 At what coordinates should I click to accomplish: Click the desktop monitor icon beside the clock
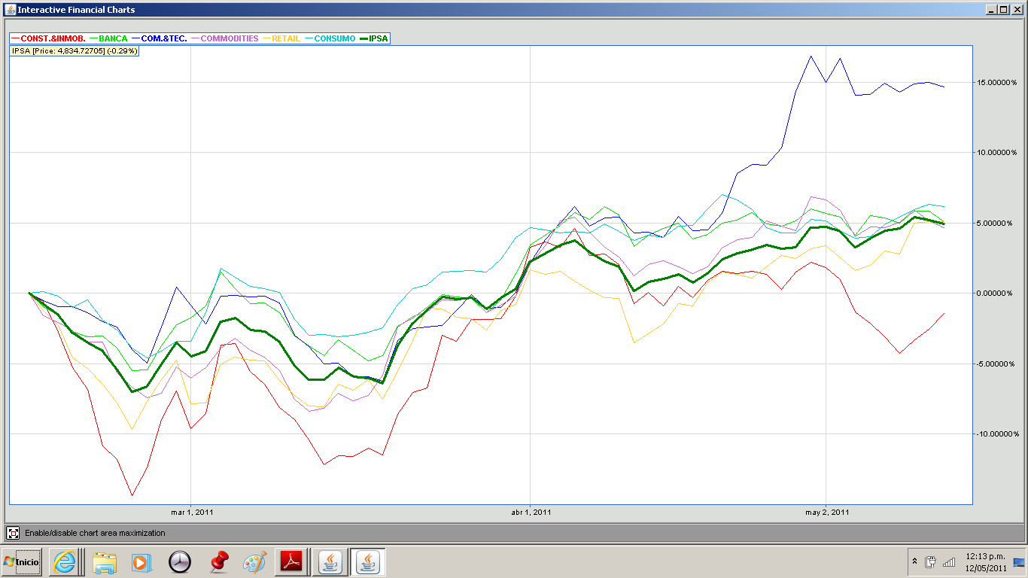click(x=1019, y=562)
